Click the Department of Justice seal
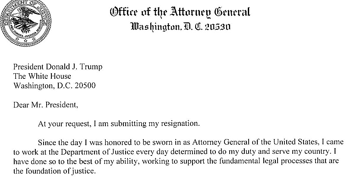354x177 pixels. coord(23,22)
